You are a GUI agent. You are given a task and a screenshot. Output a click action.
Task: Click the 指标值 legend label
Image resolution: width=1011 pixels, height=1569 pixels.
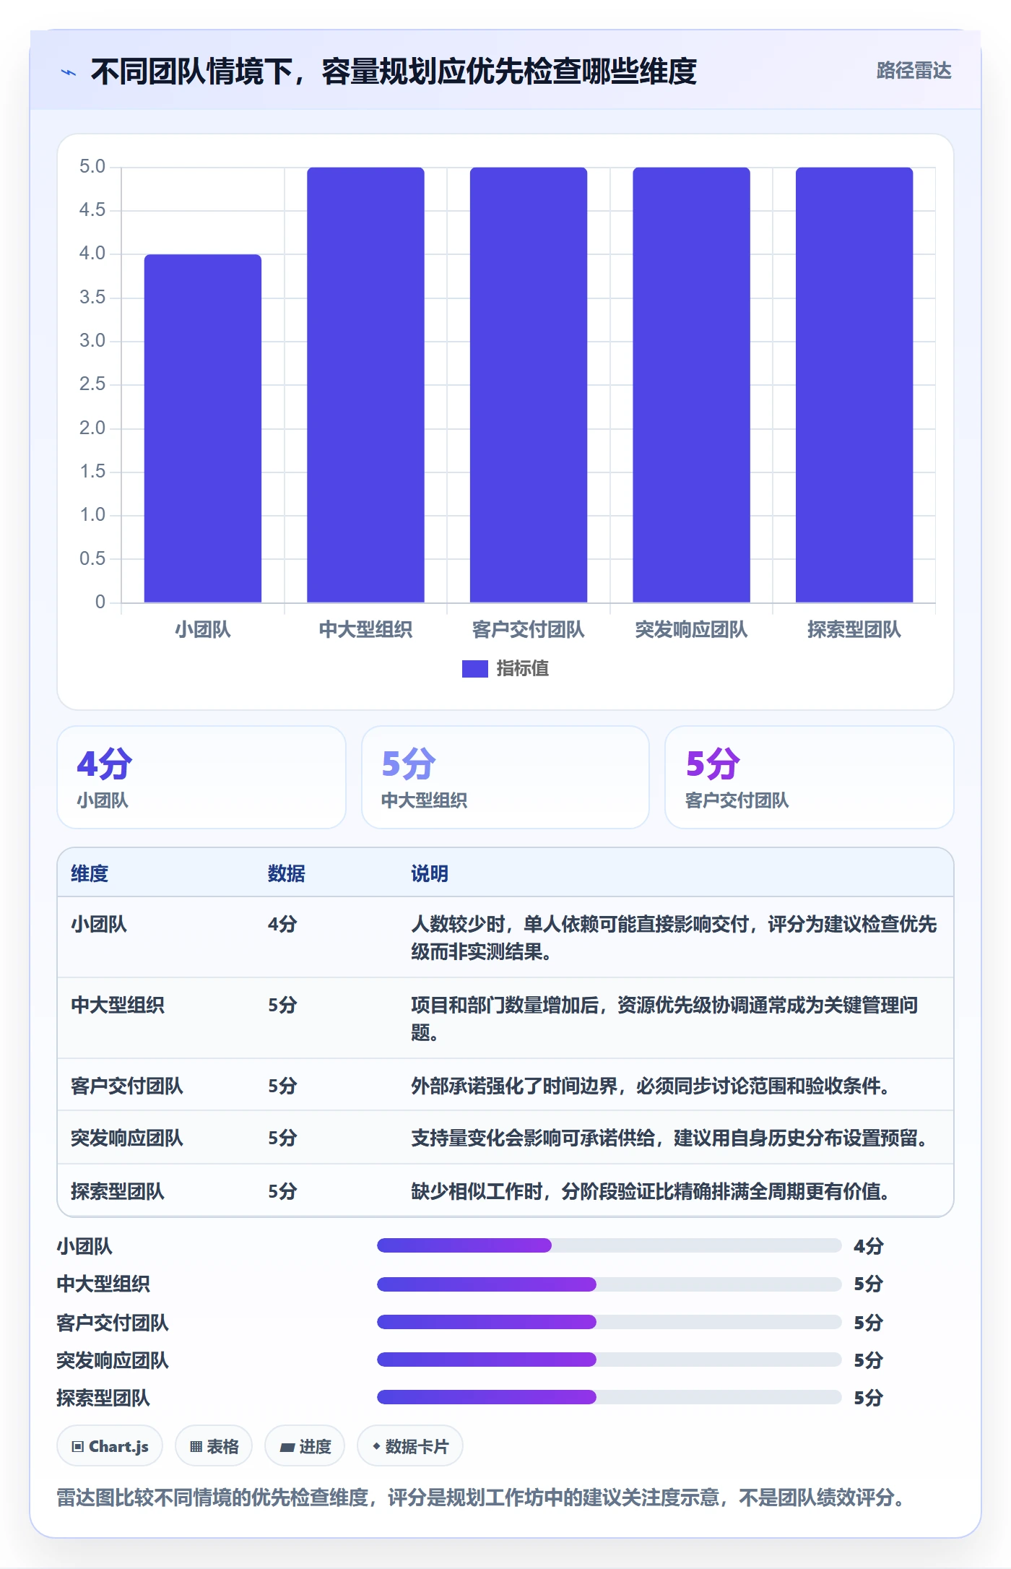[x=522, y=669]
